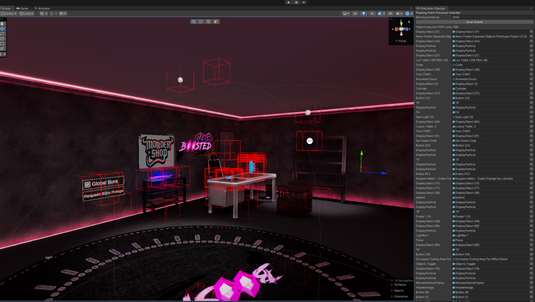Viewport: 535px width, 302px height.
Task: Click the third cube overlay icon in scene view
Action: (208, 21)
